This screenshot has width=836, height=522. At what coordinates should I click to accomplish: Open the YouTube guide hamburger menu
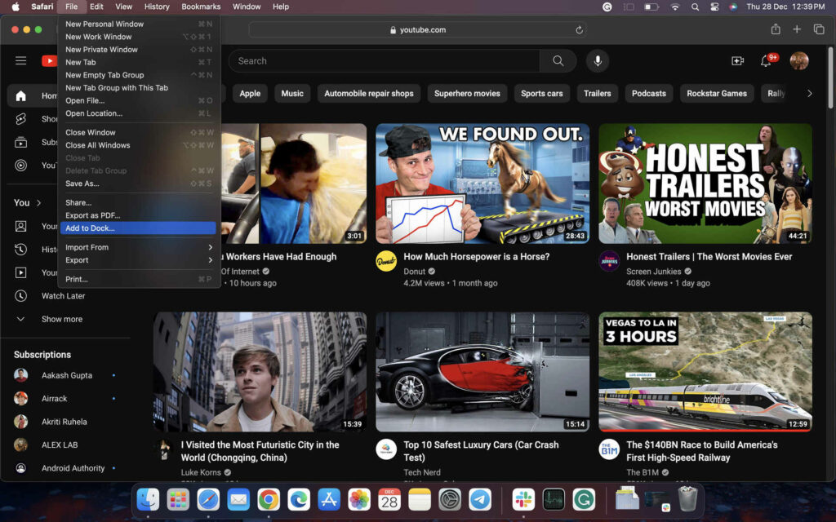point(21,60)
